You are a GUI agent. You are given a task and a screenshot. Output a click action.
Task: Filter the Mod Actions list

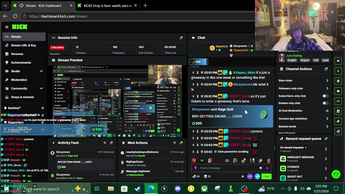point(174,143)
